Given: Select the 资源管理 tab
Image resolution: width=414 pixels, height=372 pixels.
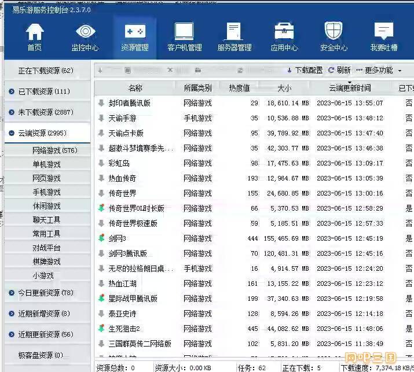Looking at the screenshot, I should pyautogui.click(x=135, y=36).
